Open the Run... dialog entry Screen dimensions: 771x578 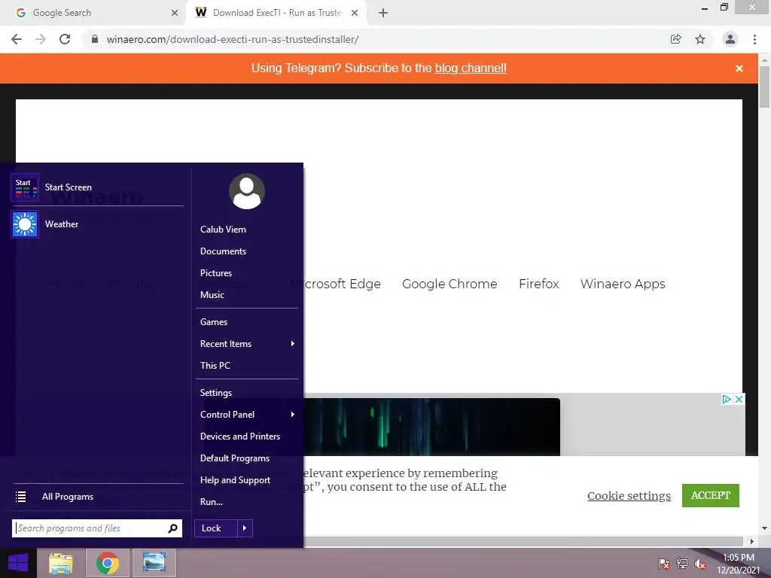[x=212, y=502]
